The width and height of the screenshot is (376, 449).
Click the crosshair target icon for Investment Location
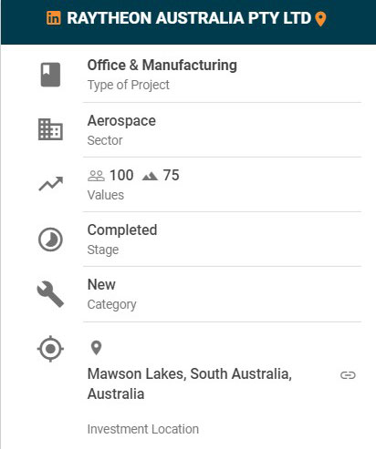[x=50, y=349]
